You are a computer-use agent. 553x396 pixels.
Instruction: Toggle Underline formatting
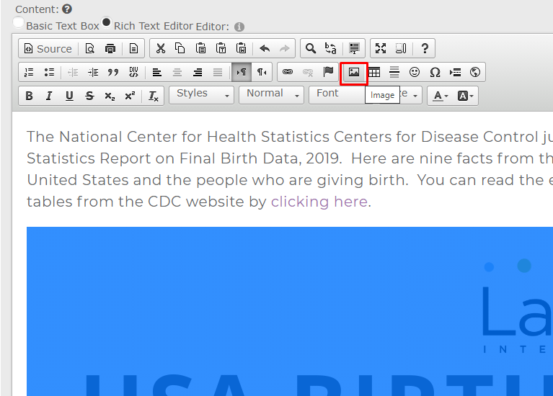[69, 96]
